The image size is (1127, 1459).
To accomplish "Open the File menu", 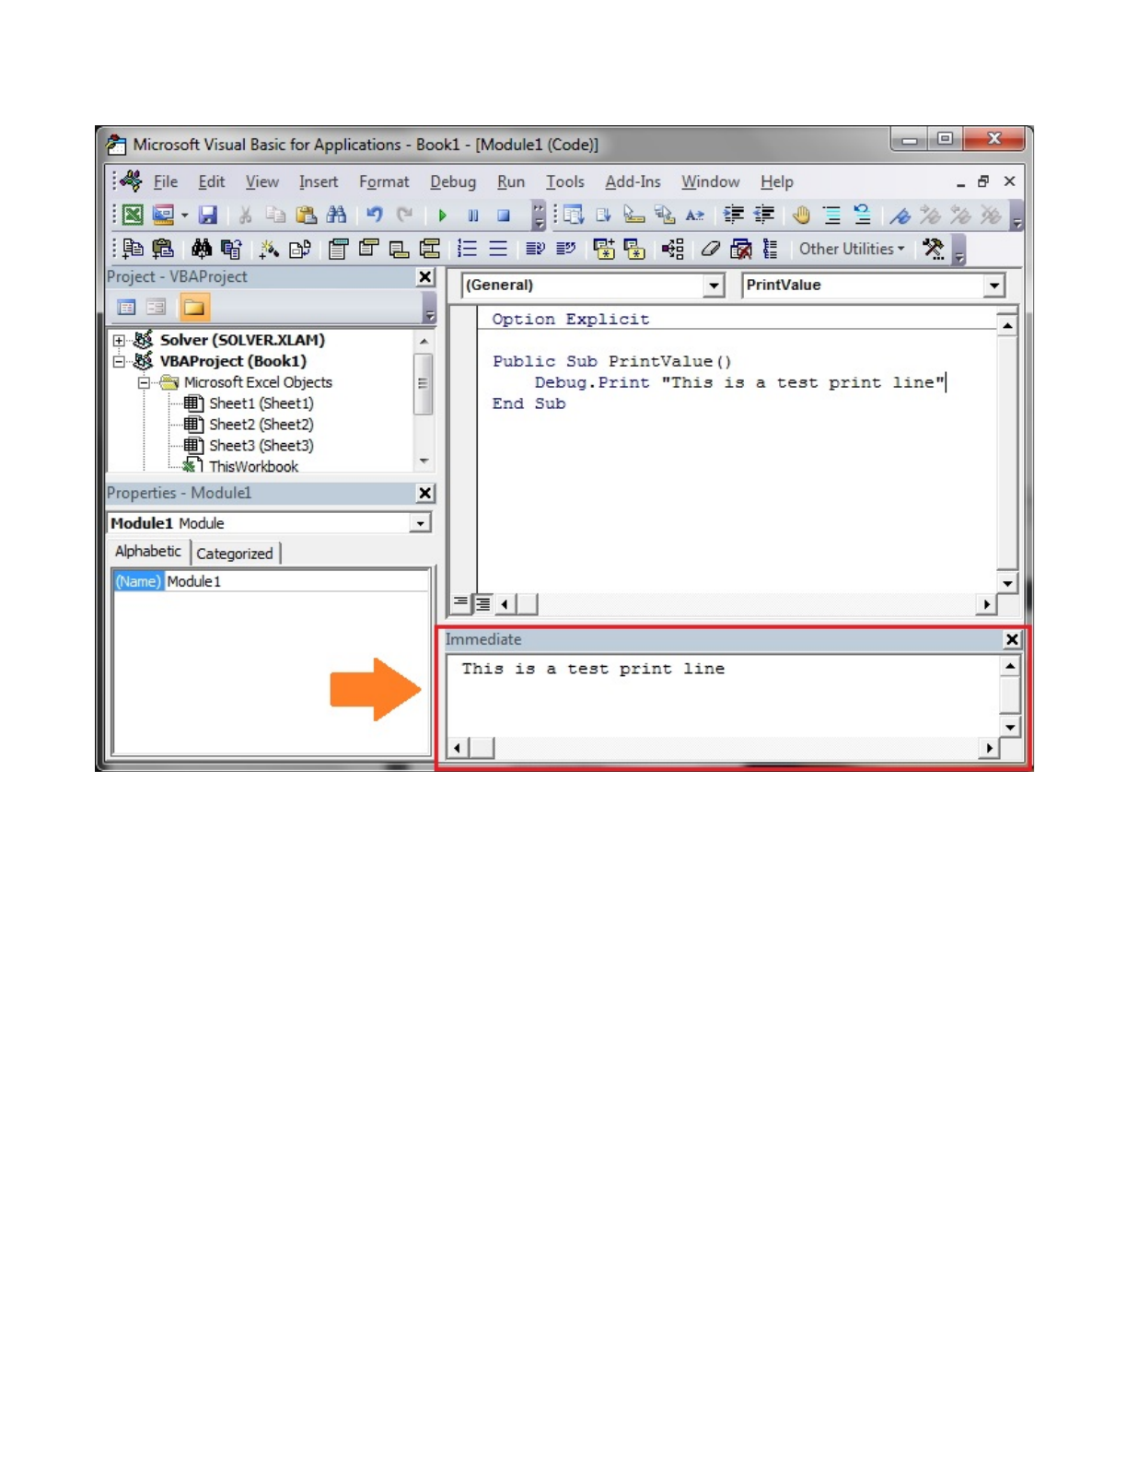I will pyautogui.click(x=166, y=182).
